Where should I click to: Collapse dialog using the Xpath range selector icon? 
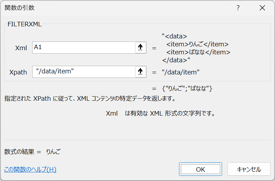(141, 72)
